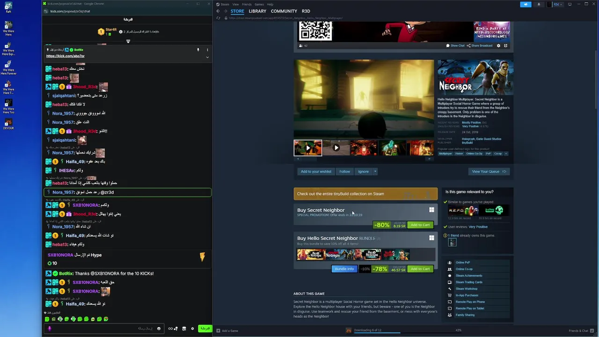
Task: Expand more tags with the plus button
Action: coord(506,154)
